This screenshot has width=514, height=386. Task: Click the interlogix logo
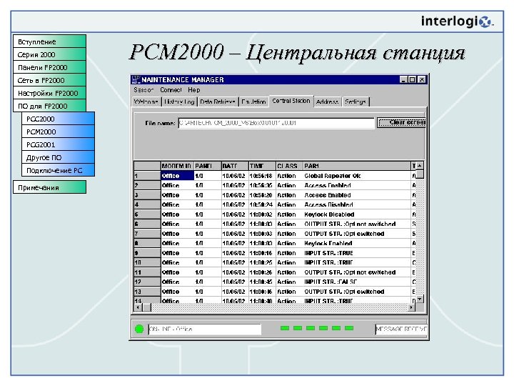458,21
